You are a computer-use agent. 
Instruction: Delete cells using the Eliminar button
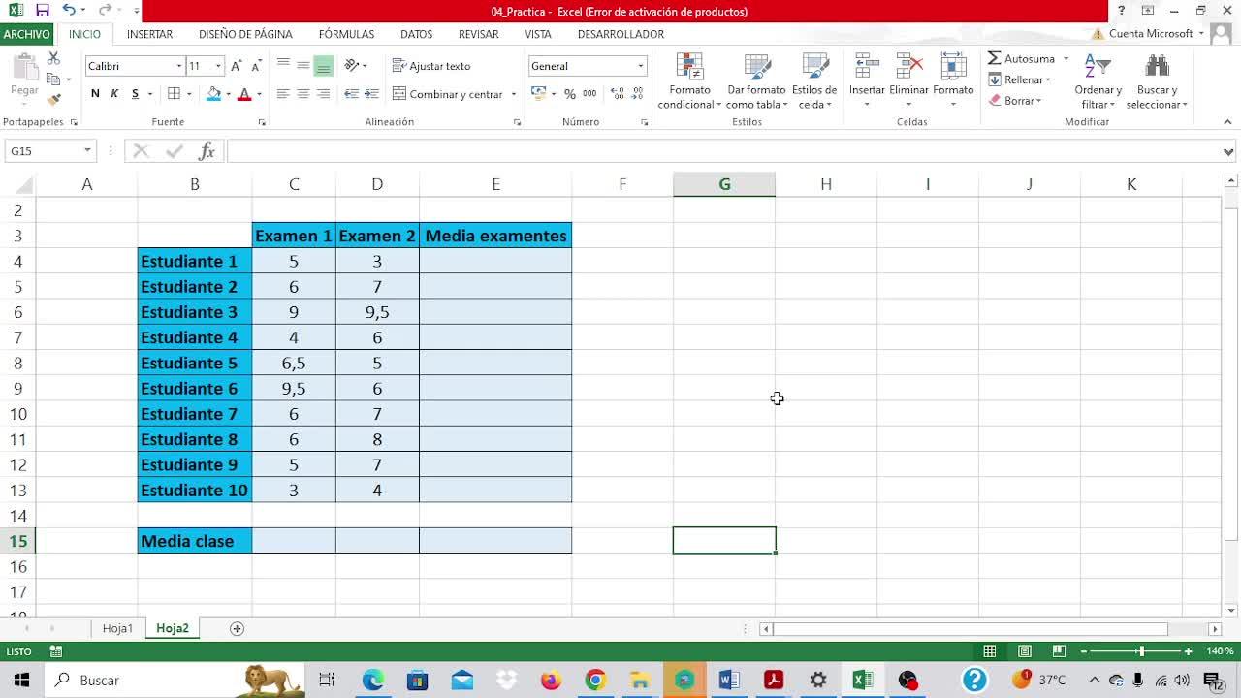pyautogui.click(x=908, y=81)
